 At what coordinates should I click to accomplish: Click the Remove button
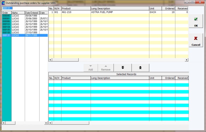[106, 68]
